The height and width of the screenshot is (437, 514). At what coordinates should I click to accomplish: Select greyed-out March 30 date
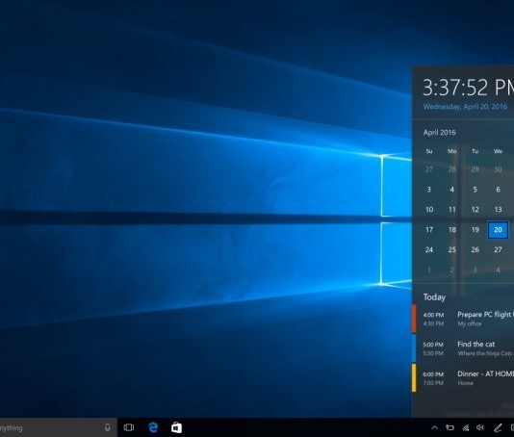498,169
